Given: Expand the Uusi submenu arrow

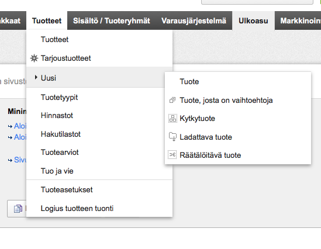Looking at the screenshot, I should 36,77.
